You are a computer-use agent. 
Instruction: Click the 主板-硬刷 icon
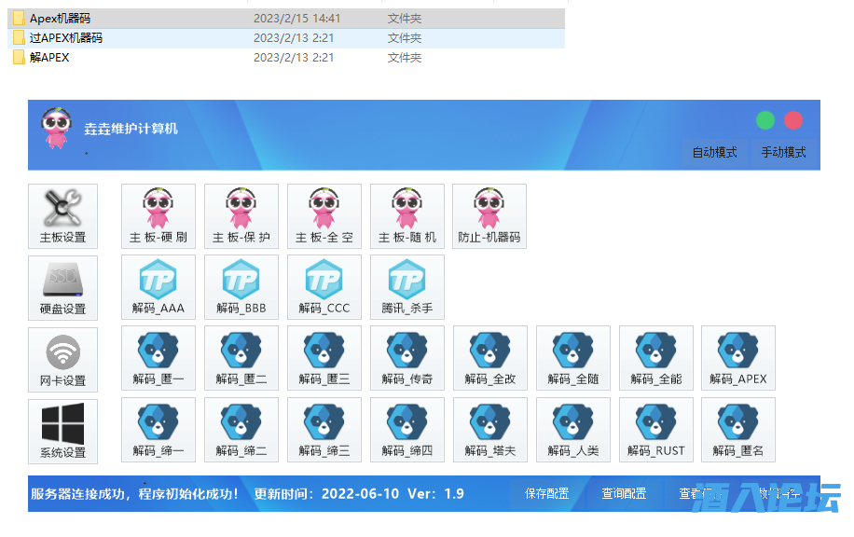(158, 215)
